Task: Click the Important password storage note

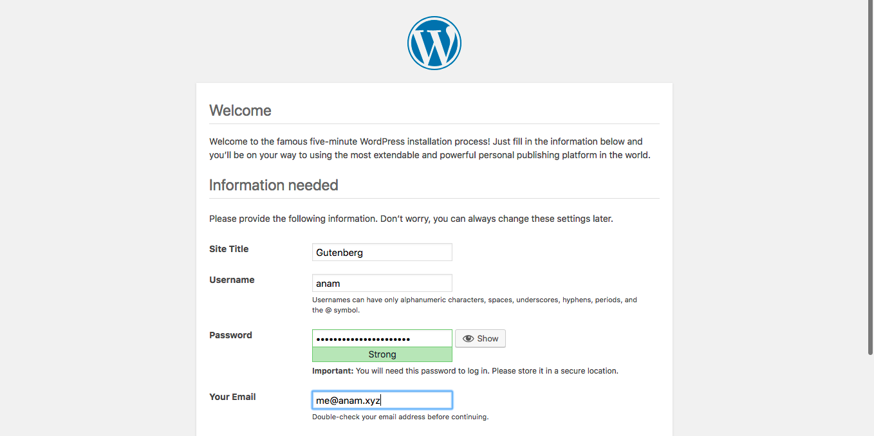Action: (465, 371)
